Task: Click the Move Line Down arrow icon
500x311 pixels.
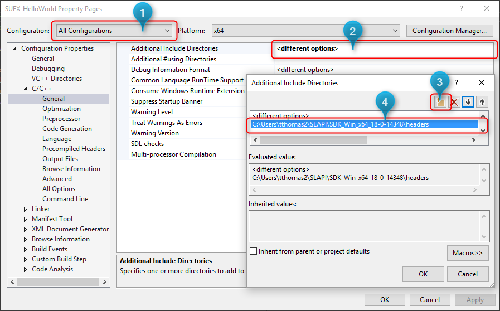Action: pyautogui.click(x=468, y=102)
